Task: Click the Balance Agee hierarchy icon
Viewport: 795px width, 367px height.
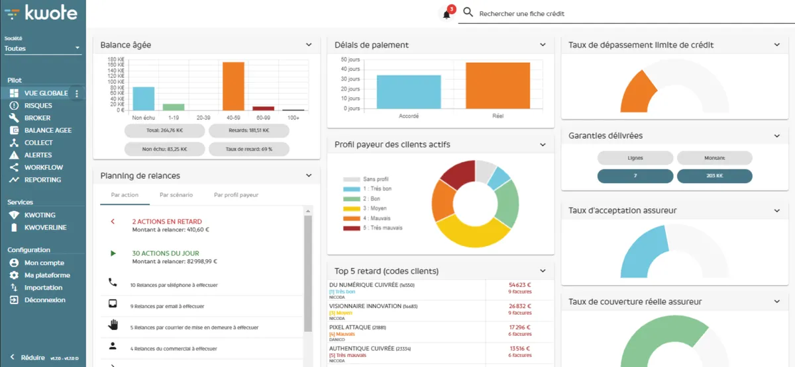Action: point(13,130)
